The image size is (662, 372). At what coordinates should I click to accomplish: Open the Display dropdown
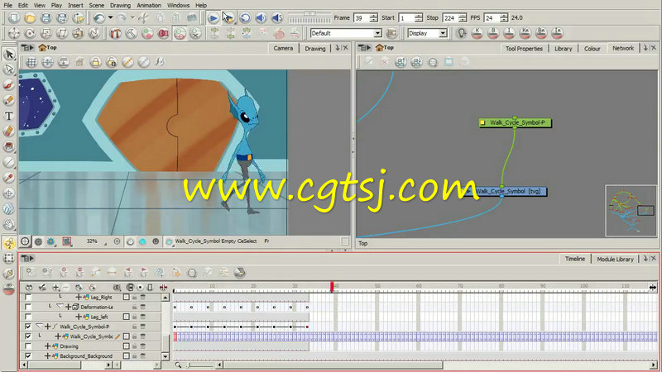[x=443, y=33]
